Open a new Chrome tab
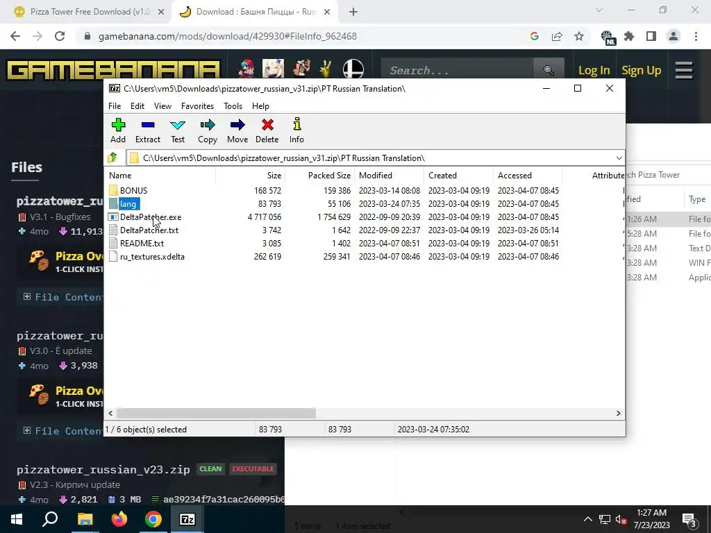This screenshot has width=711, height=533. coord(353,12)
